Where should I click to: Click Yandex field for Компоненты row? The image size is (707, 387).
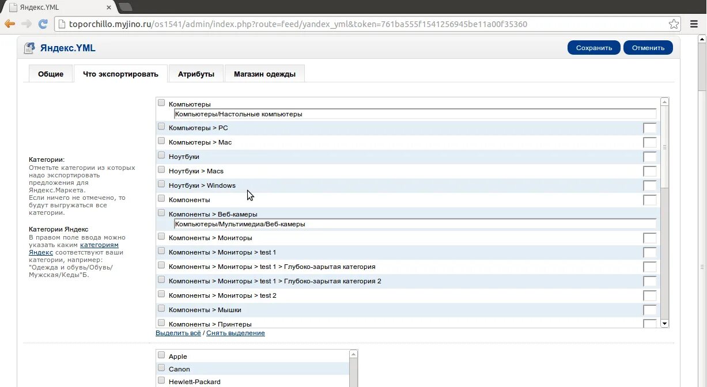650,200
